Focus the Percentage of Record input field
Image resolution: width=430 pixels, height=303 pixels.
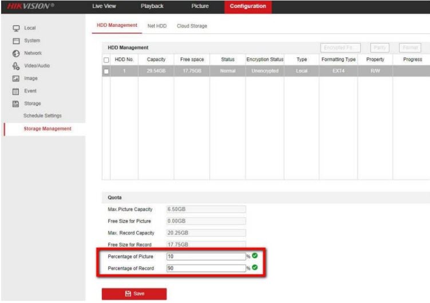206,267
